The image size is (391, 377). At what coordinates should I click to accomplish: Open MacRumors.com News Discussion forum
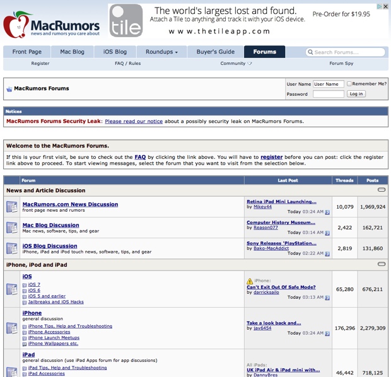click(x=71, y=204)
